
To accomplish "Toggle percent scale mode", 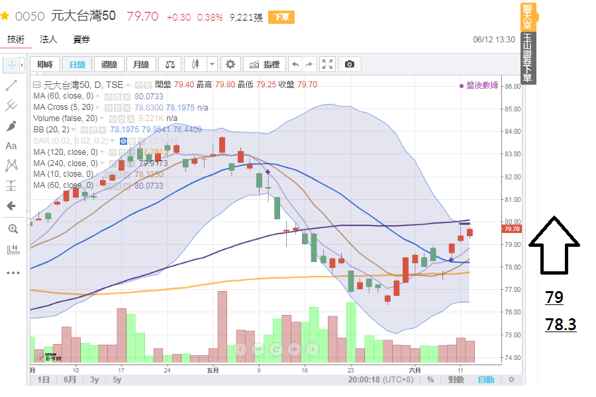I will (430, 380).
